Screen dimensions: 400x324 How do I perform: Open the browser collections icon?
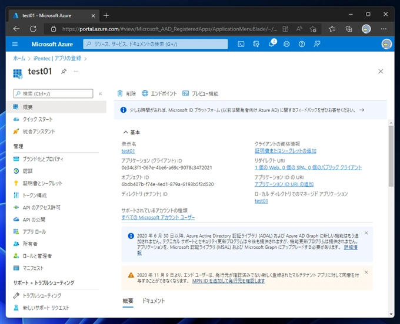click(x=349, y=29)
